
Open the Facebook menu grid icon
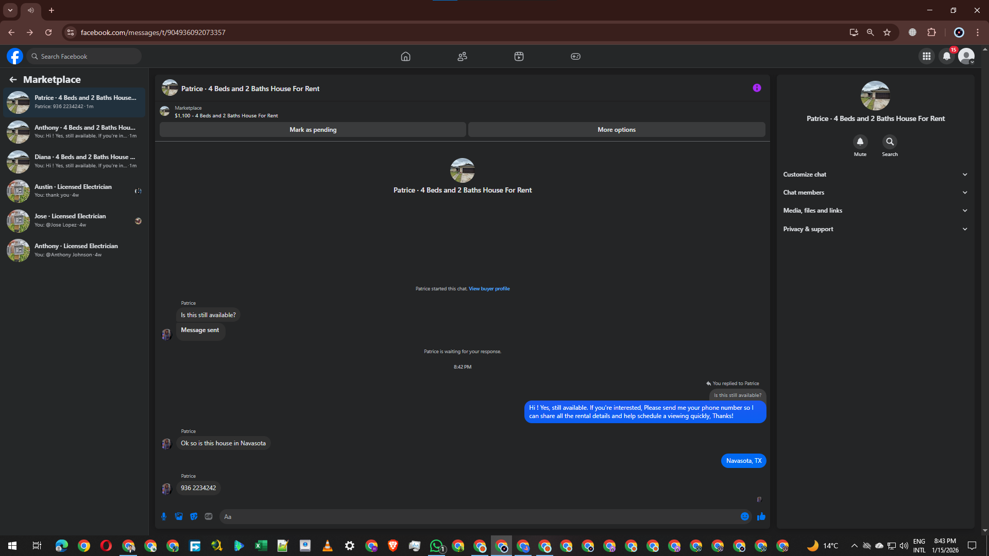point(927,56)
